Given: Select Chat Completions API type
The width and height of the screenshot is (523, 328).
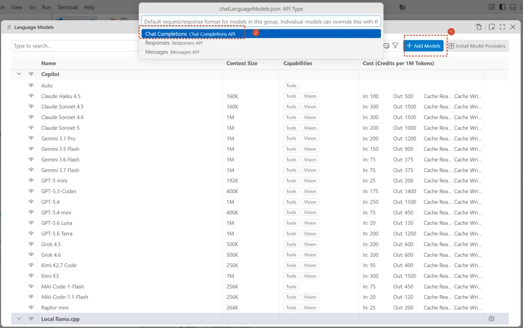Looking at the screenshot, I should coord(261,34).
